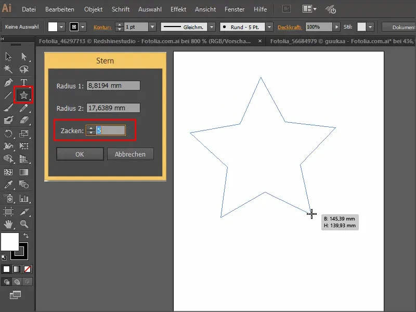Select the Artboard tool
This screenshot has height=312, width=416.
click(8, 212)
